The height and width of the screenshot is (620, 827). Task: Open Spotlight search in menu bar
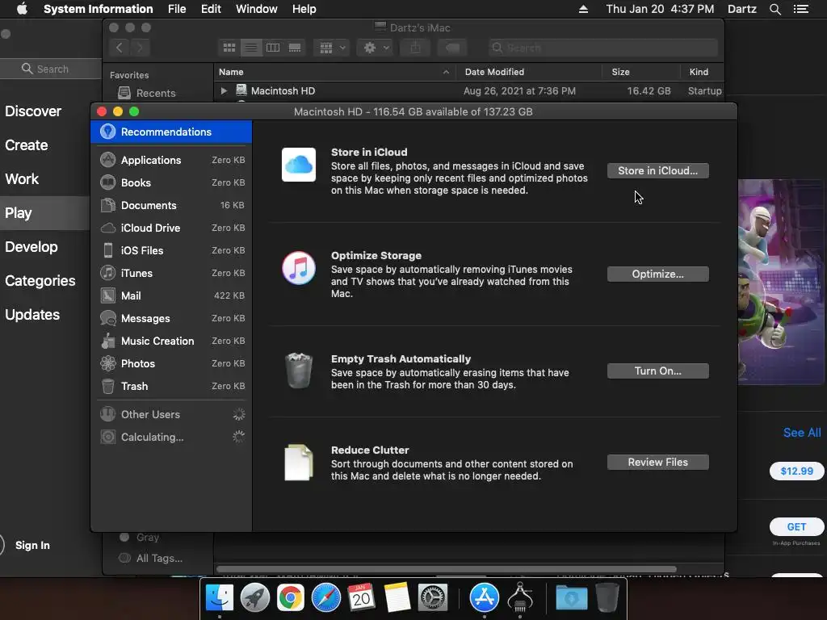(775, 9)
